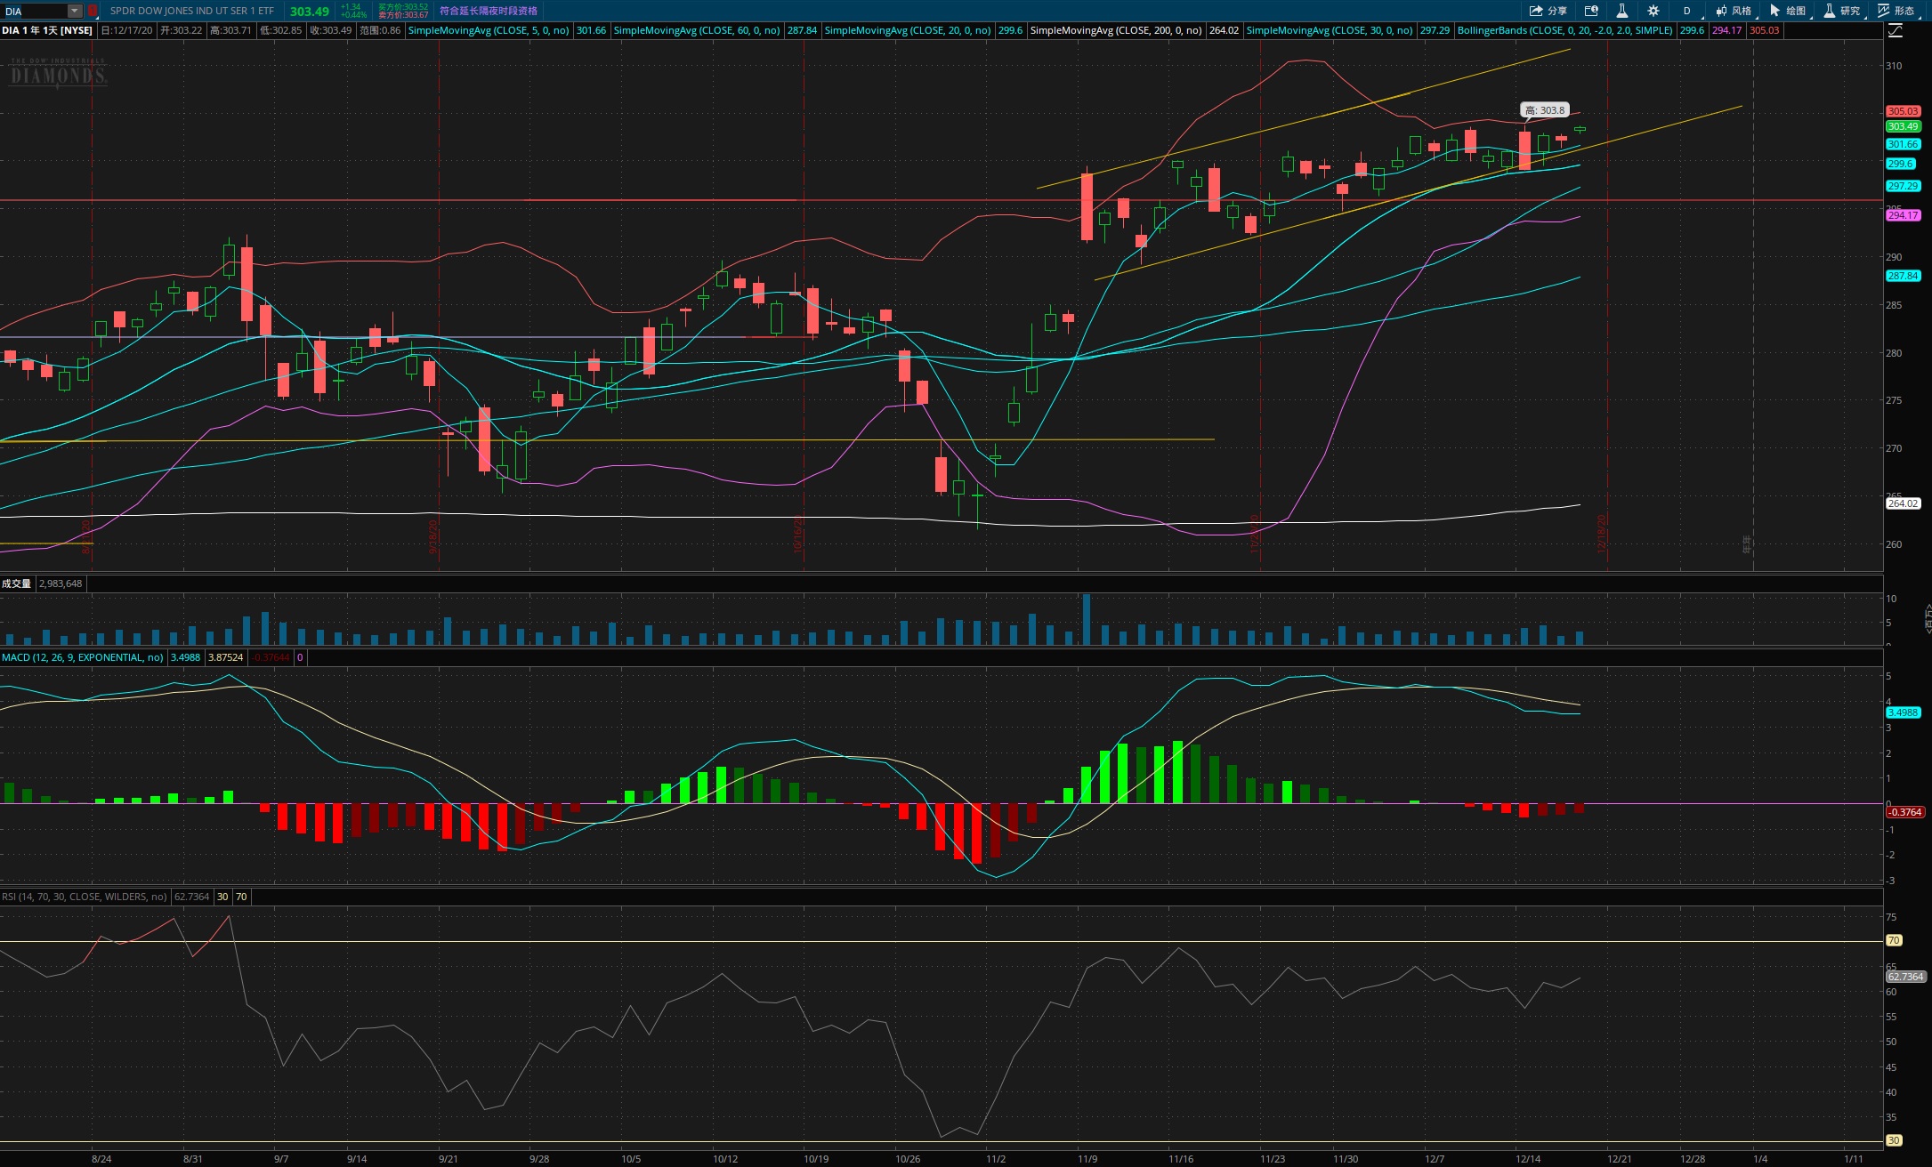Click the 1/11 date on time axis
Viewport: 1932px width, 1167px height.
click(x=1854, y=1159)
